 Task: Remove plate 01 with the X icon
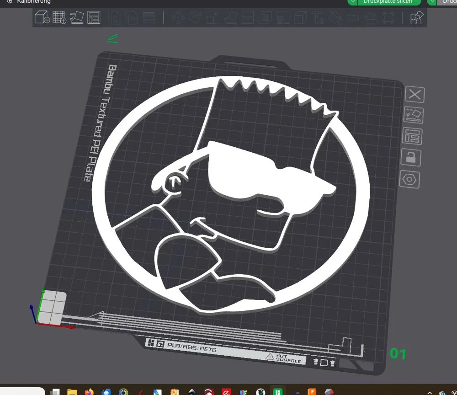tap(415, 95)
